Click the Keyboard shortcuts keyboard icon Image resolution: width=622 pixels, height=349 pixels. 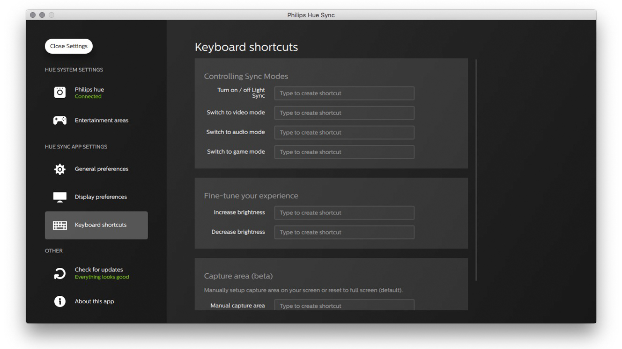pos(60,225)
